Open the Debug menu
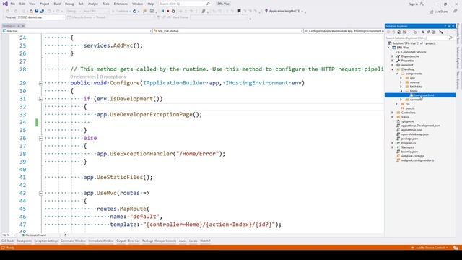This screenshot has height=260, width=462. (69, 4)
